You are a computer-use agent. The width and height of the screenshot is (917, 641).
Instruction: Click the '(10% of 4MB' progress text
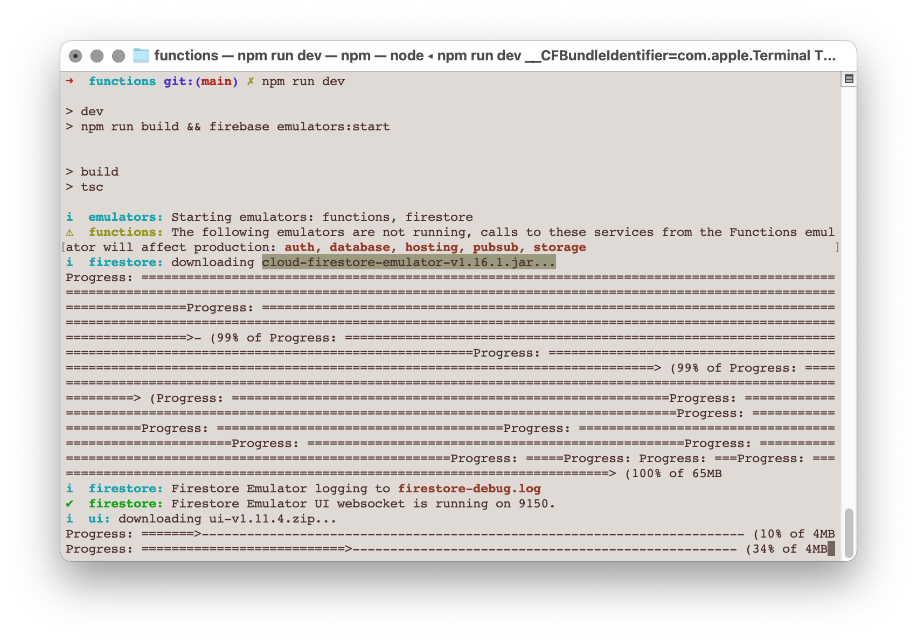(x=794, y=534)
